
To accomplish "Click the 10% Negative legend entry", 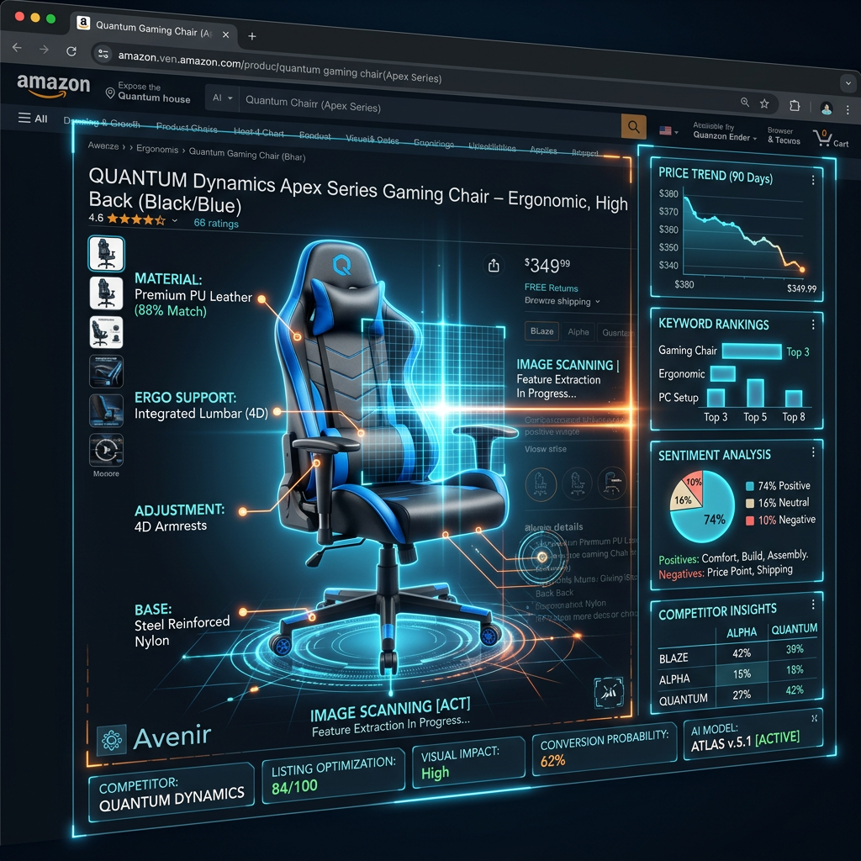I will pos(781,520).
